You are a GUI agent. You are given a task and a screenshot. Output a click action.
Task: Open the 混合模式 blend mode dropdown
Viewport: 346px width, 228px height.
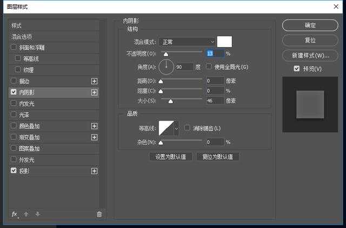pyautogui.click(x=187, y=42)
